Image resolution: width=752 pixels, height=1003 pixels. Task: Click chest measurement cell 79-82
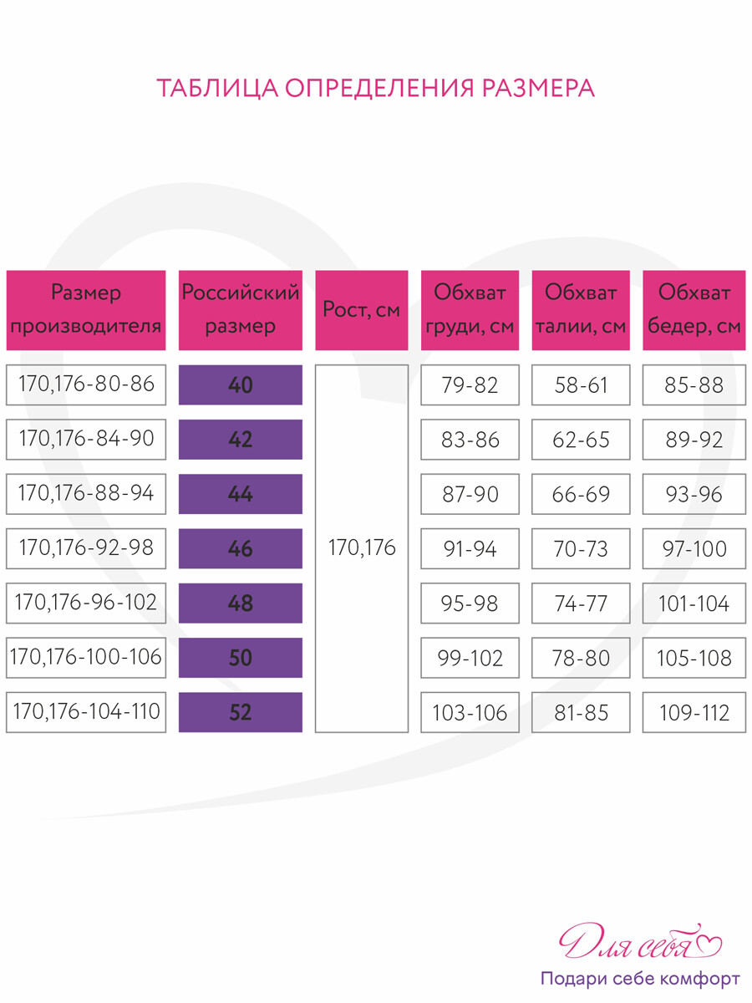(470, 385)
